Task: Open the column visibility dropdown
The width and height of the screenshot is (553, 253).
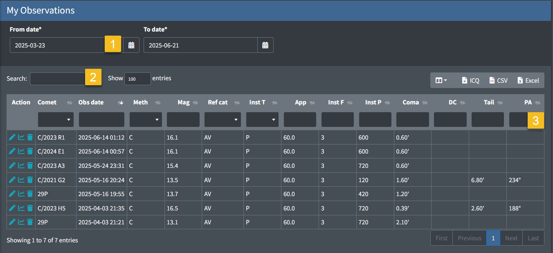Action: (x=441, y=80)
